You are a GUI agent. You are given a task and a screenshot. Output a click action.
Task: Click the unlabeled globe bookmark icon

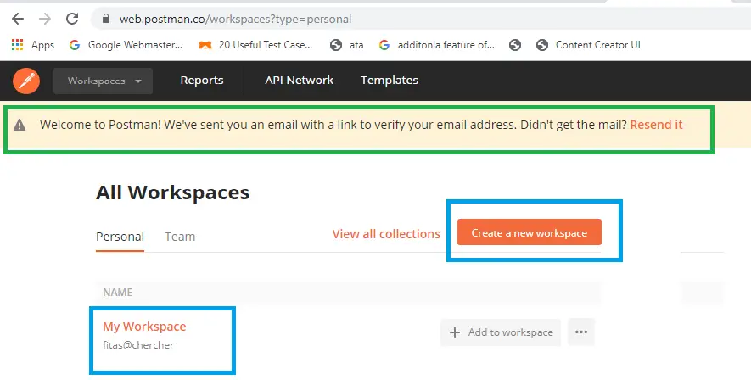click(x=515, y=45)
